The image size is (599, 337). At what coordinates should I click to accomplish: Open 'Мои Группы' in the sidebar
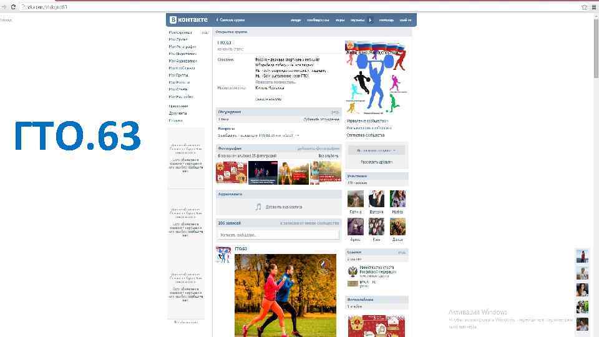(178, 76)
